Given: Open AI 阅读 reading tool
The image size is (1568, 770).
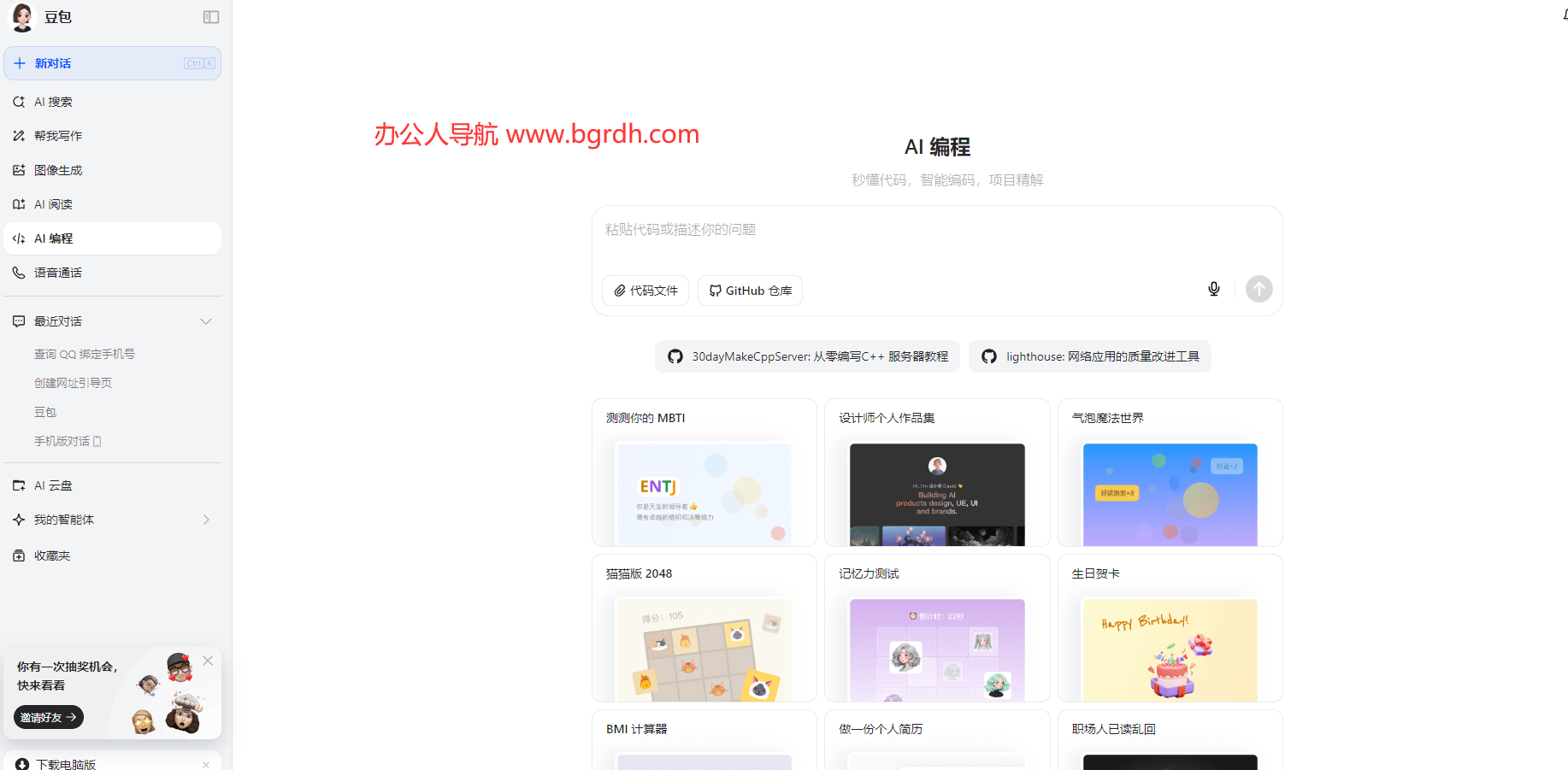Looking at the screenshot, I should coord(112,204).
